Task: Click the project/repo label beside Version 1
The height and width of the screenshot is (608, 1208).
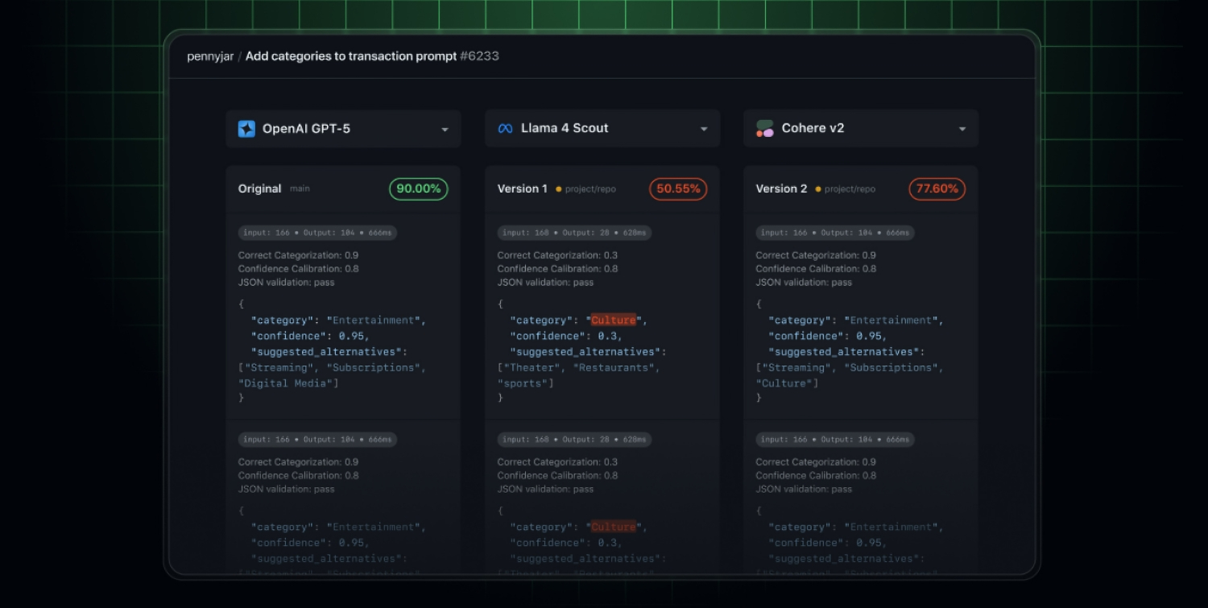Action: (590, 189)
